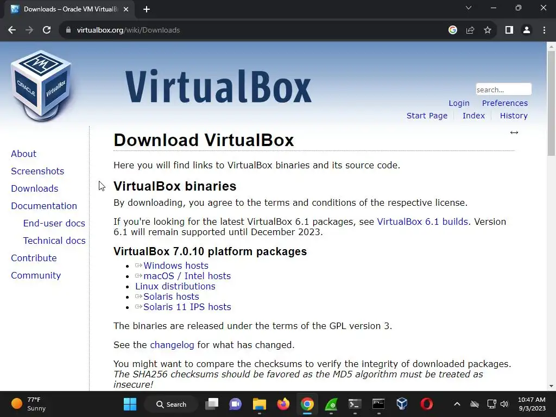The width and height of the screenshot is (556, 417).
Task: Open the command prompt taskbar icon
Action: point(378,404)
